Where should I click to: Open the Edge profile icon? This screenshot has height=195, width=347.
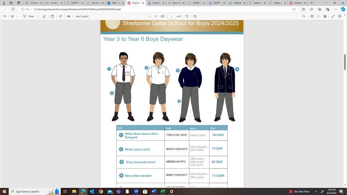tap(4, 3)
